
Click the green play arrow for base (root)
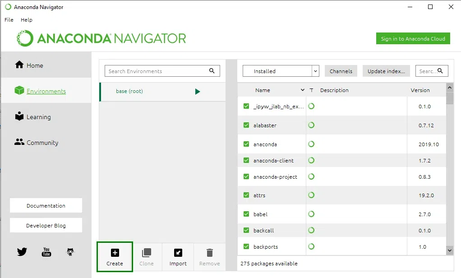[198, 92]
